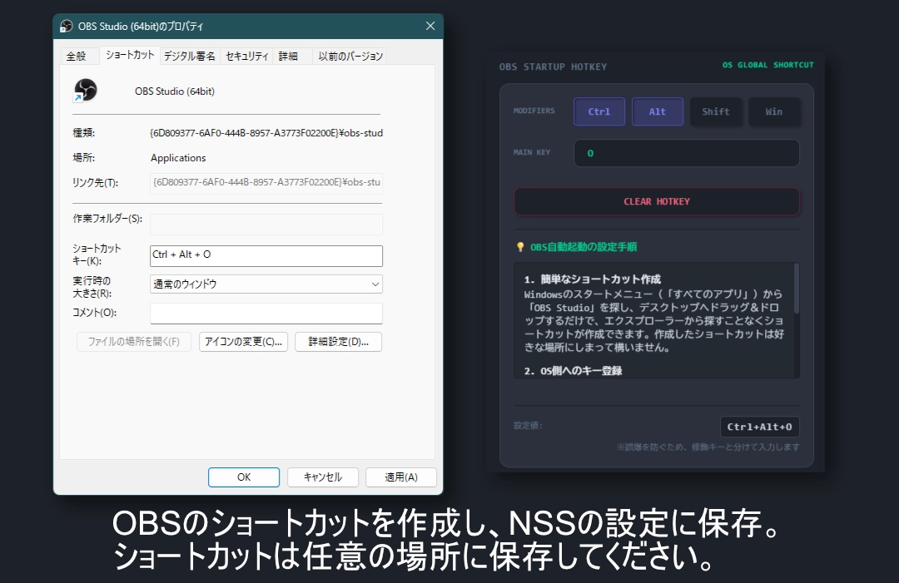
Task: Open the 詳細 tab
Action: click(288, 56)
